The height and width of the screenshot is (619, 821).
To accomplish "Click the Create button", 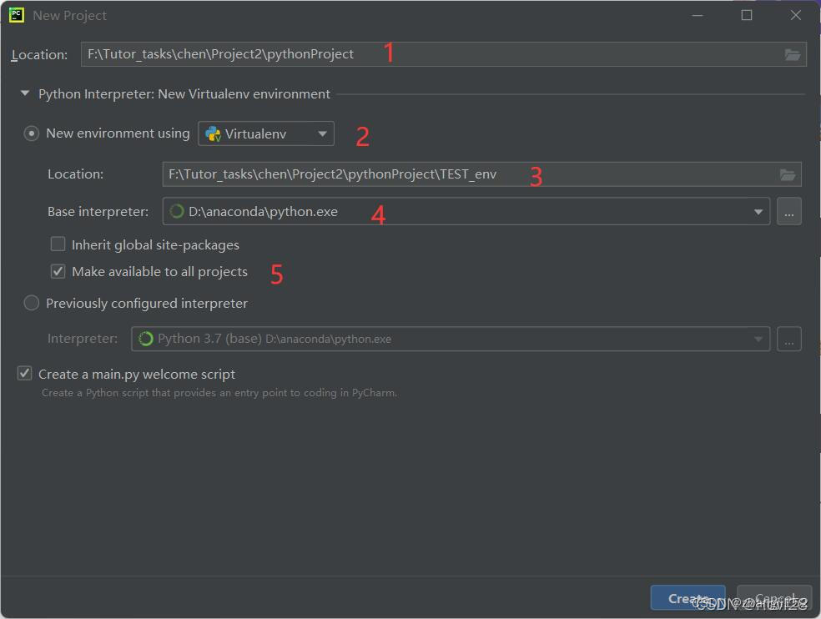I will click(687, 597).
